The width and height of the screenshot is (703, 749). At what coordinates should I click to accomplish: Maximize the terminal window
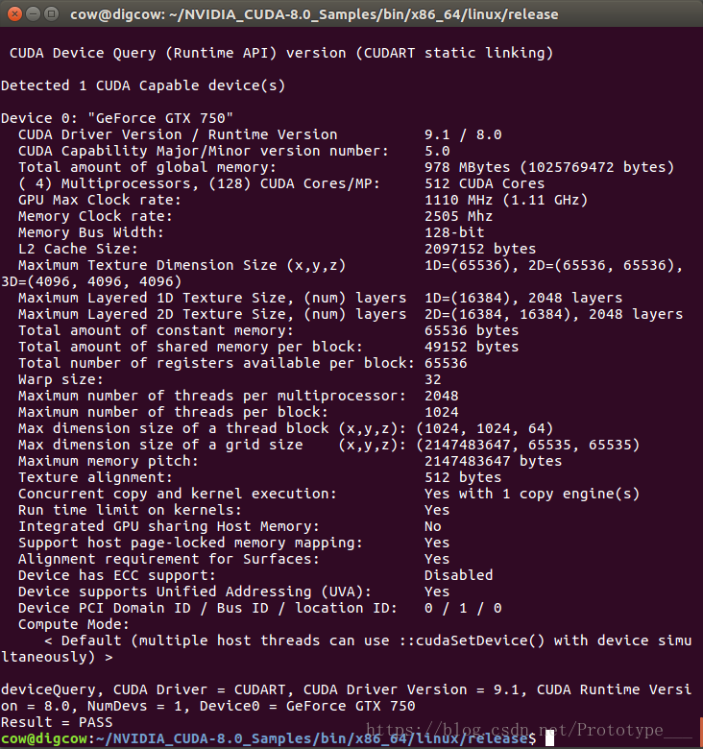coord(51,13)
